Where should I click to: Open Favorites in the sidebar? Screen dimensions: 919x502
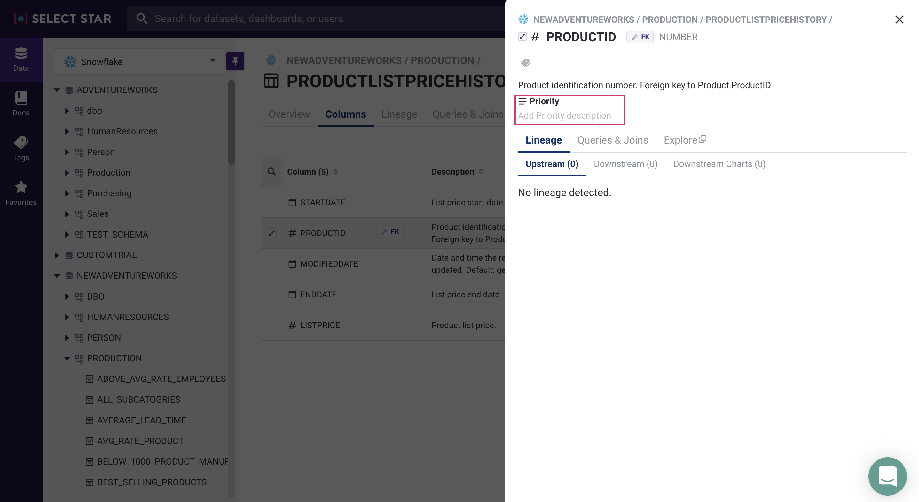click(21, 193)
